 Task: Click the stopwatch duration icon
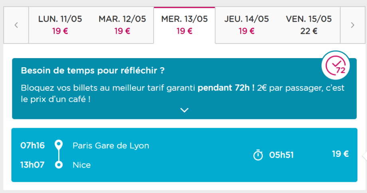coord(258,155)
